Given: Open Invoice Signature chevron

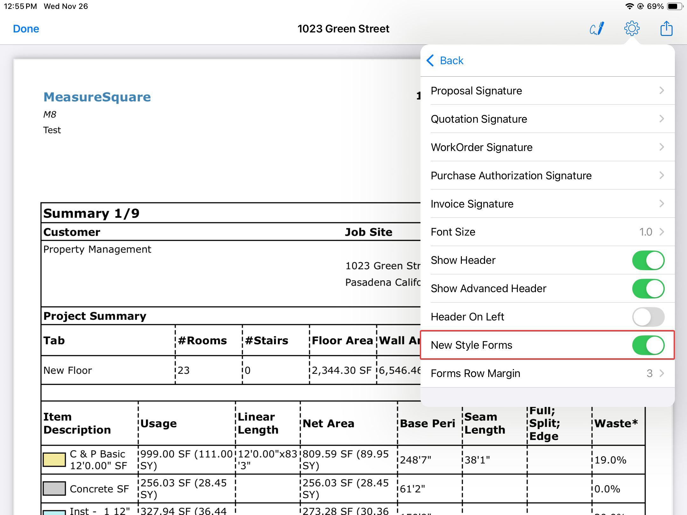Looking at the screenshot, I should pyautogui.click(x=662, y=204).
